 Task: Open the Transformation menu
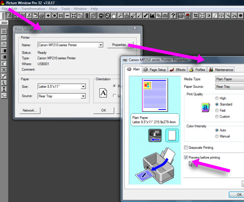(33, 9)
